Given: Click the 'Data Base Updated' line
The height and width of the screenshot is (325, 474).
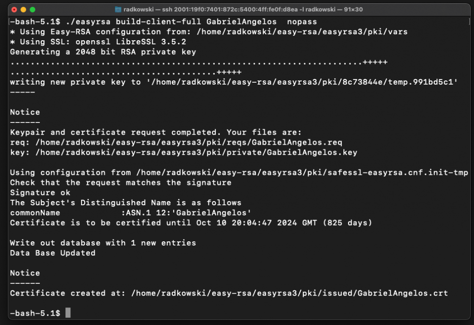Looking at the screenshot, I should pos(53,253).
